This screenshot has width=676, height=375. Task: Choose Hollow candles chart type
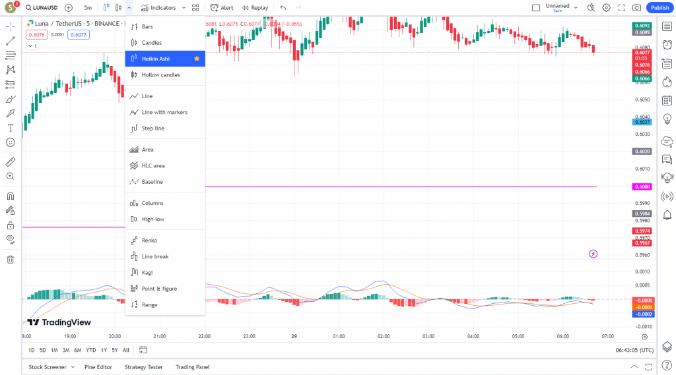pos(165,75)
